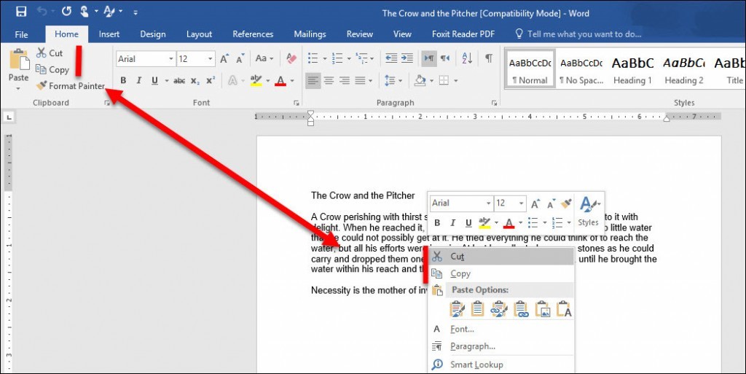Choose Copy from the context menu
This screenshot has height=374, width=746.
[501, 273]
